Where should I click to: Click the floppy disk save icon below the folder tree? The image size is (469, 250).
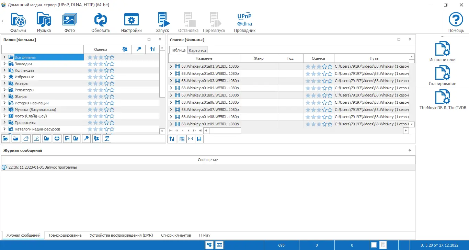pyautogui.click(x=67, y=139)
